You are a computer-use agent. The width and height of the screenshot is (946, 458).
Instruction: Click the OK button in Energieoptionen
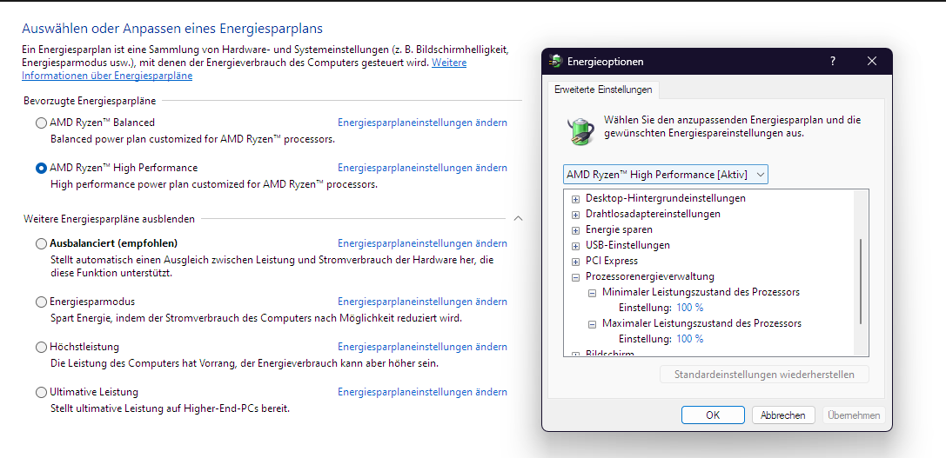713,415
